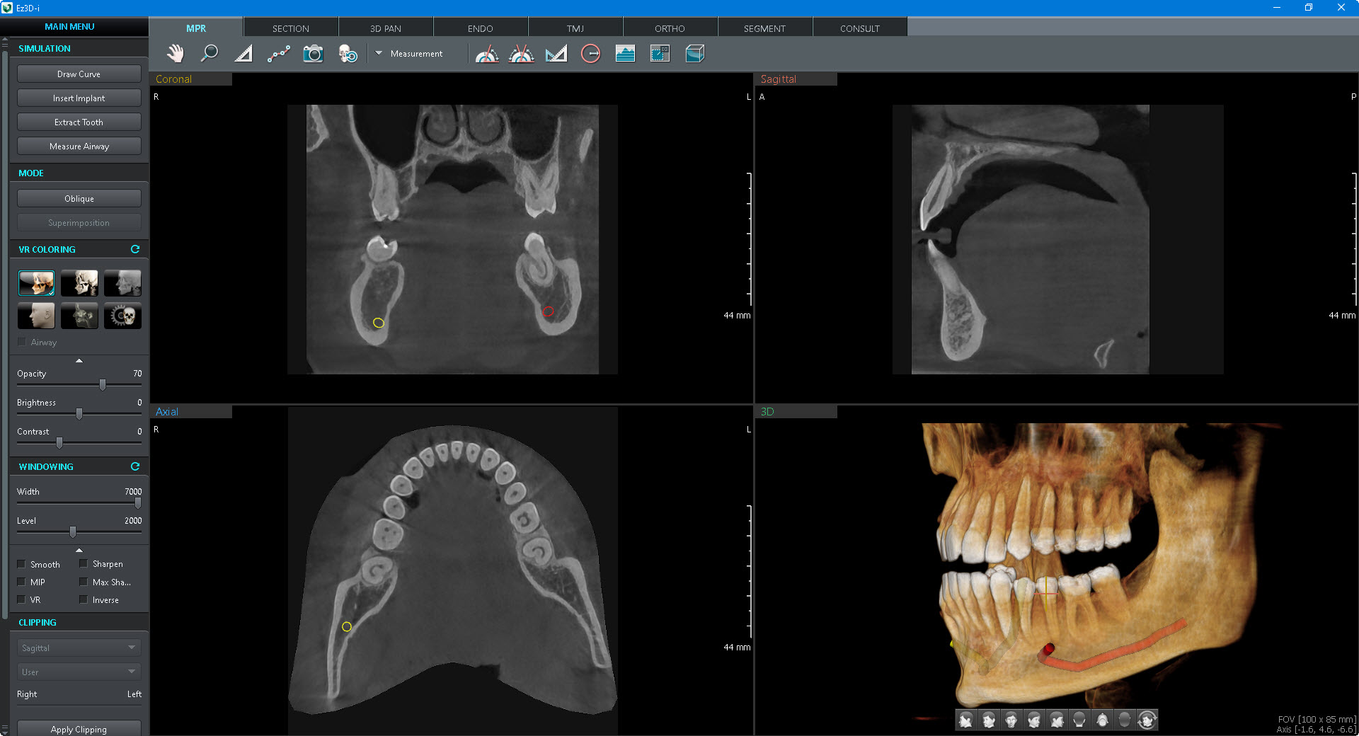Switch to the ENDO tab
The image size is (1359, 736).
[481, 28]
